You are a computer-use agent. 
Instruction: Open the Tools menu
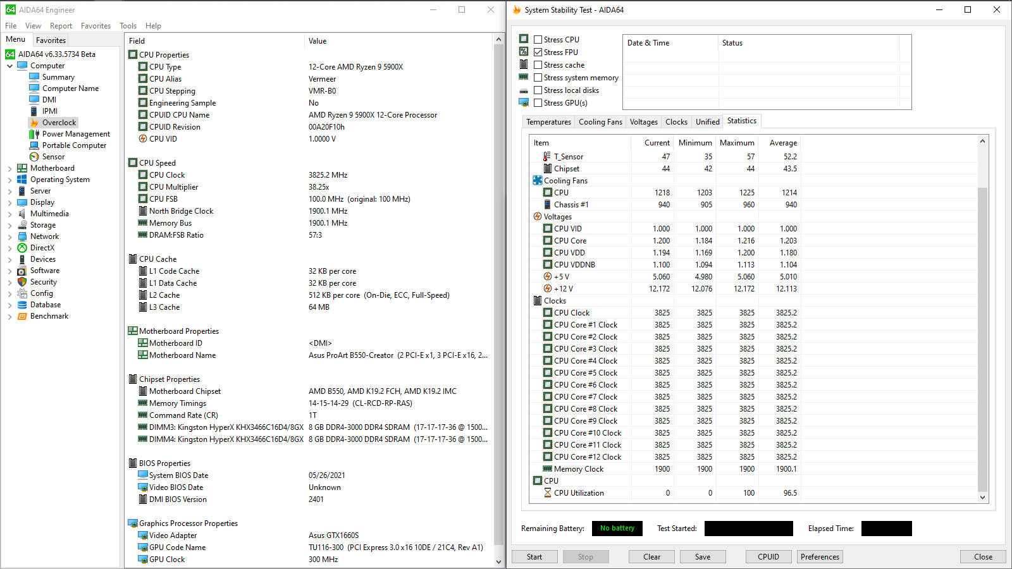tap(128, 26)
